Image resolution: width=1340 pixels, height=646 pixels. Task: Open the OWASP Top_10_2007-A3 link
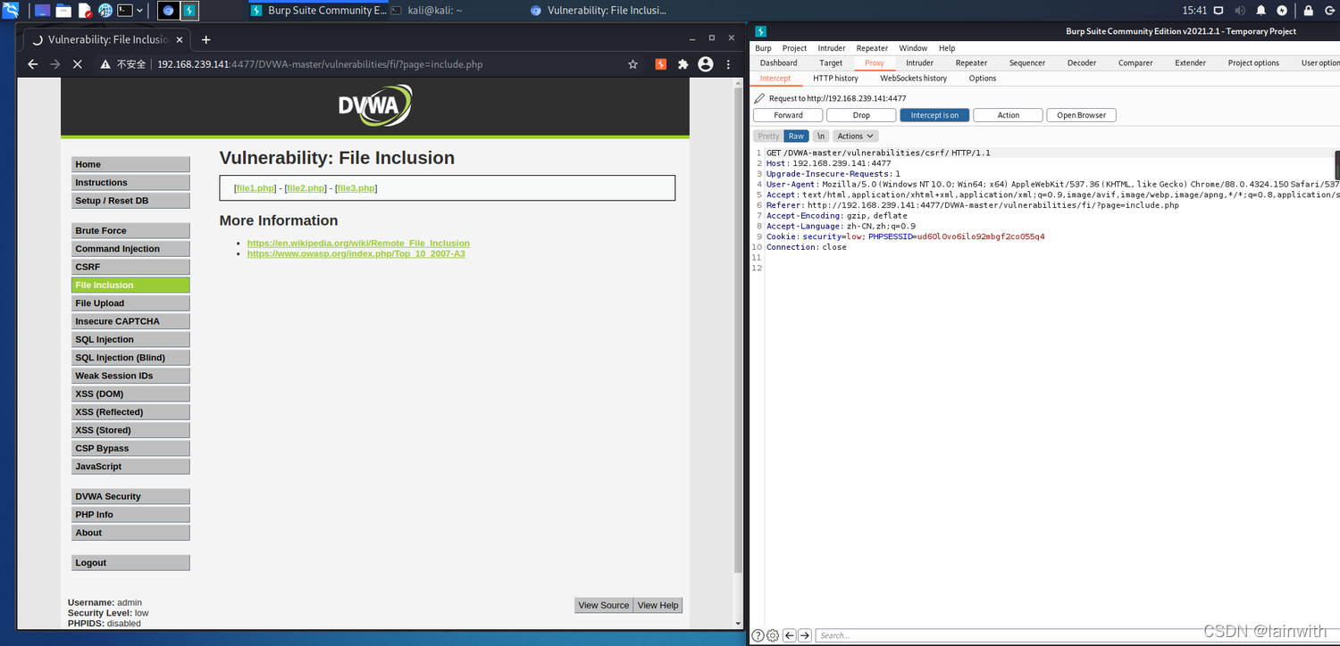click(356, 253)
